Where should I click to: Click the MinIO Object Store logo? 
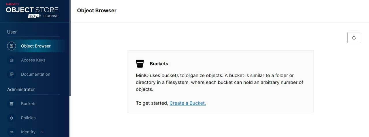(32, 9)
